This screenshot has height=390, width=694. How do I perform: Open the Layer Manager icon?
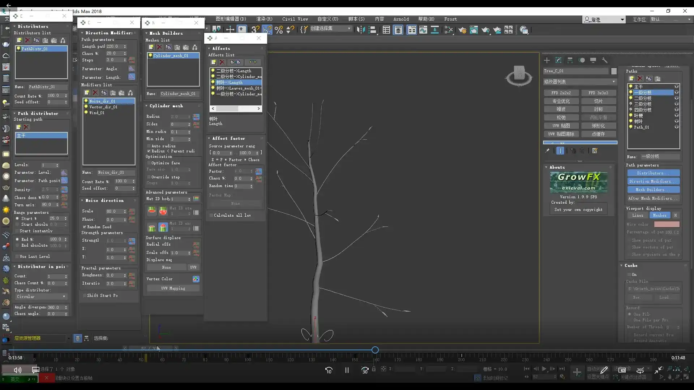[398, 30]
